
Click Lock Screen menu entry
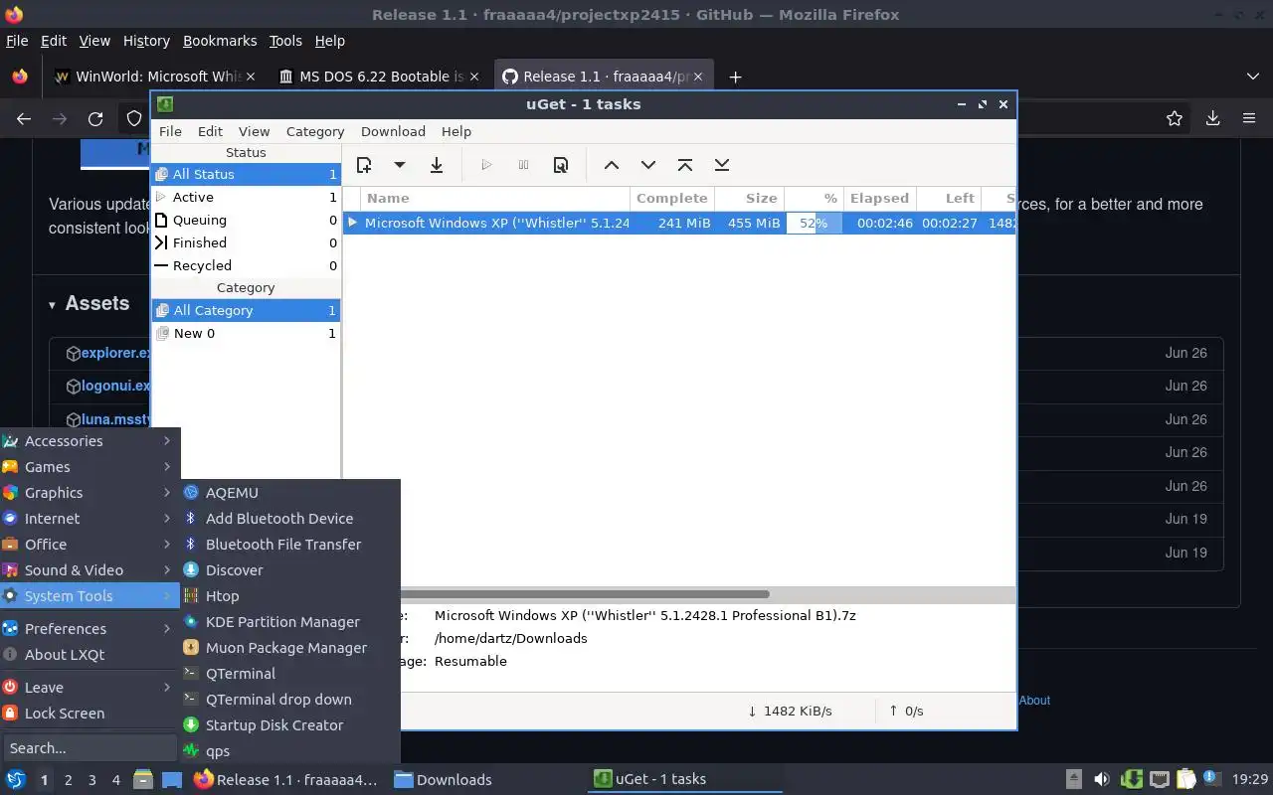tap(90, 714)
